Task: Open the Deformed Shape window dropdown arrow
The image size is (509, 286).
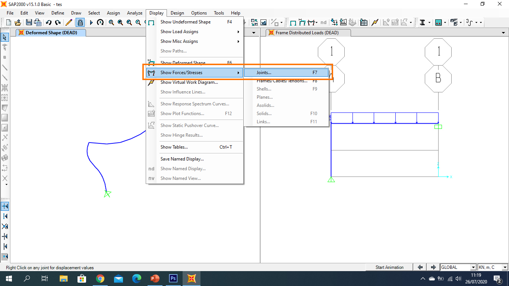Action: tap(254, 33)
